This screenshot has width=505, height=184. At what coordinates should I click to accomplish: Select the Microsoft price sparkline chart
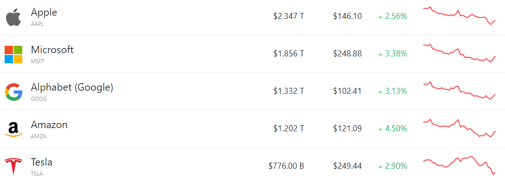point(459,53)
